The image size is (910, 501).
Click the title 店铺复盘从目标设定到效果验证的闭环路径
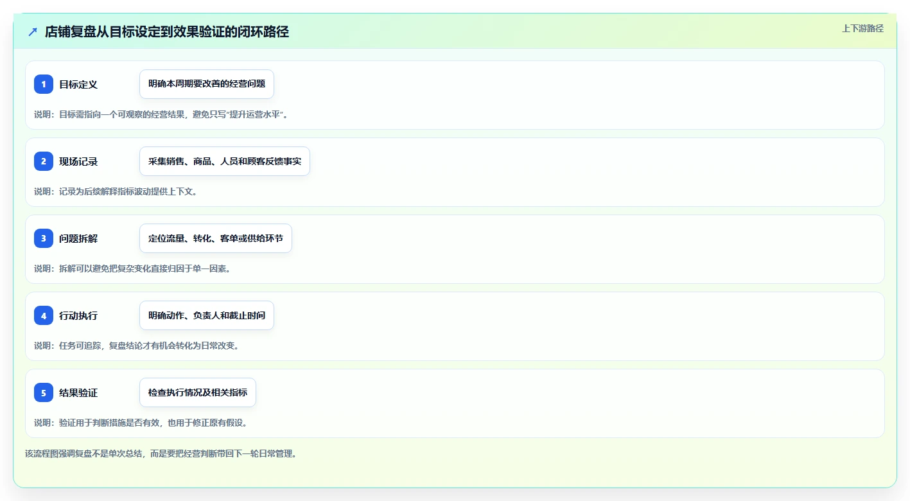pyautogui.click(x=167, y=31)
